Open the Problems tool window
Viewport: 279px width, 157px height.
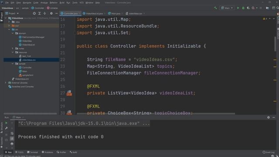click(48, 152)
